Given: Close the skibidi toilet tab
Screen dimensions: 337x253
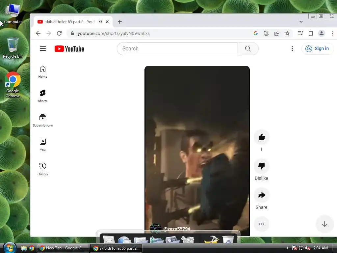Looking at the screenshot, I should [107, 22].
